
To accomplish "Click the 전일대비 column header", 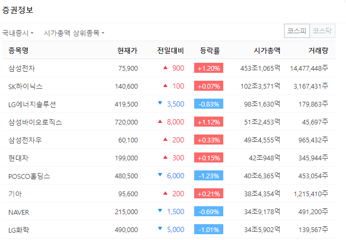I will (x=170, y=51).
